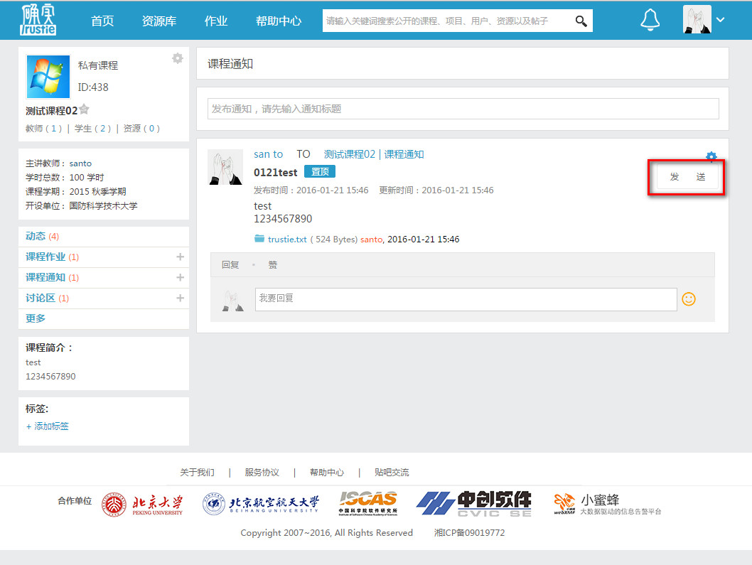The height and width of the screenshot is (565, 752).
Task: Click the small avatar beside reply box
Action: (x=233, y=300)
